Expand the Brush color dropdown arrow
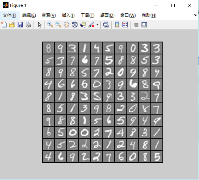199x180 pixels. click(x=97, y=25)
